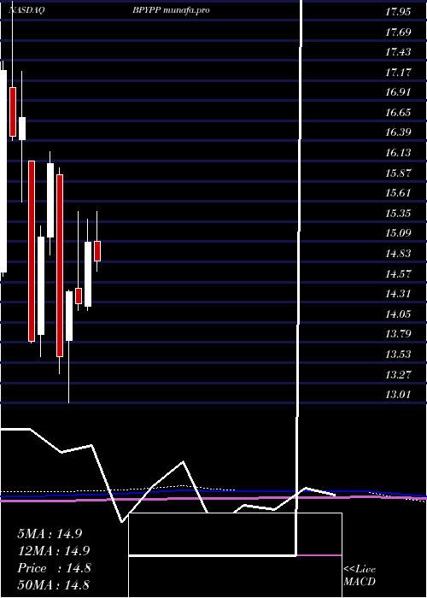The height and width of the screenshot is (598, 427).
Task: Click the 13.79 price axis label
Action: (398, 334)
